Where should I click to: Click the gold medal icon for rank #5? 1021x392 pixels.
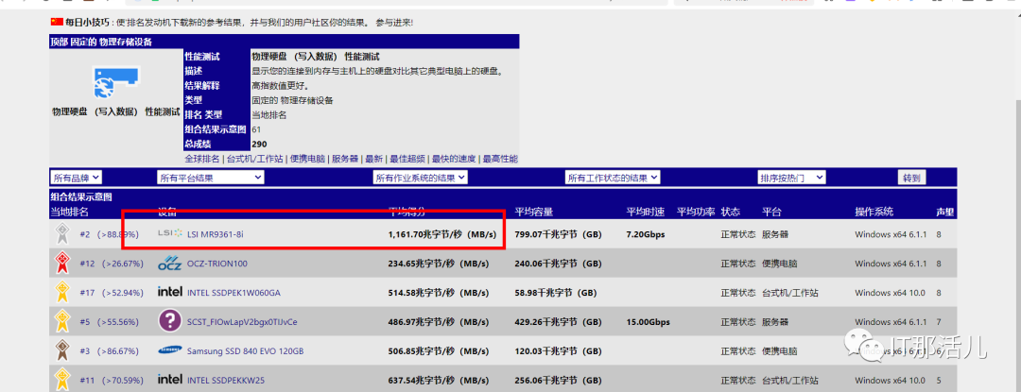[x=61, y=322]
